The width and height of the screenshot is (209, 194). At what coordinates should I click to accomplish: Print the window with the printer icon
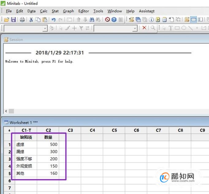click(x=22, y=20)
